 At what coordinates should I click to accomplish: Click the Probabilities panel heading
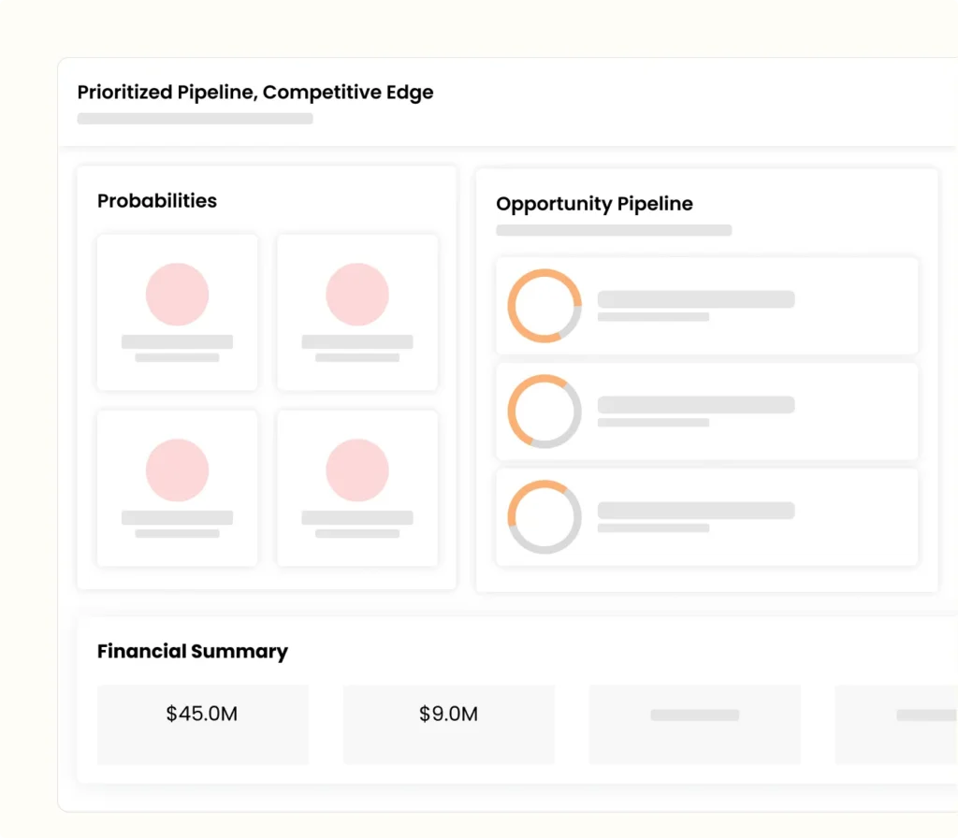(x=157, y=201)
